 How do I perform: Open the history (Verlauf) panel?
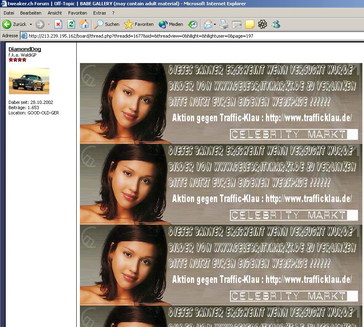[x=193, y=24]
